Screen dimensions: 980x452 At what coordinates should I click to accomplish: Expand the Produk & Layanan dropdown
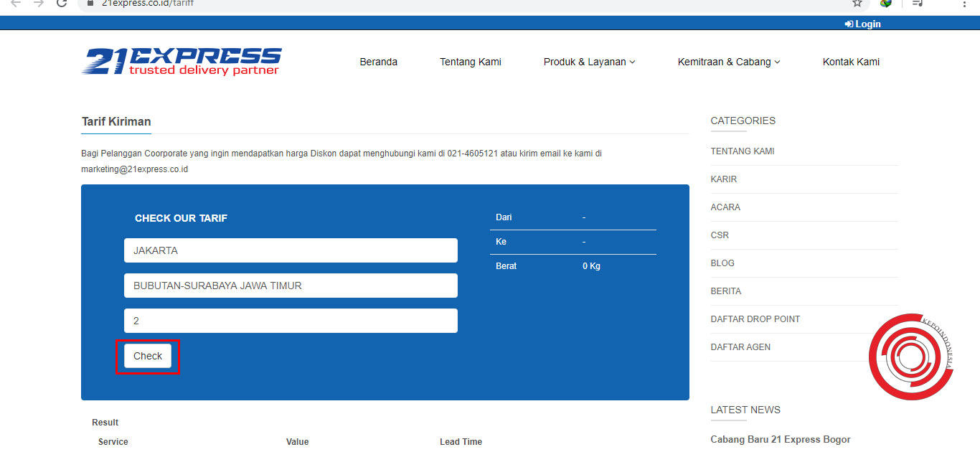pos(588,62)
